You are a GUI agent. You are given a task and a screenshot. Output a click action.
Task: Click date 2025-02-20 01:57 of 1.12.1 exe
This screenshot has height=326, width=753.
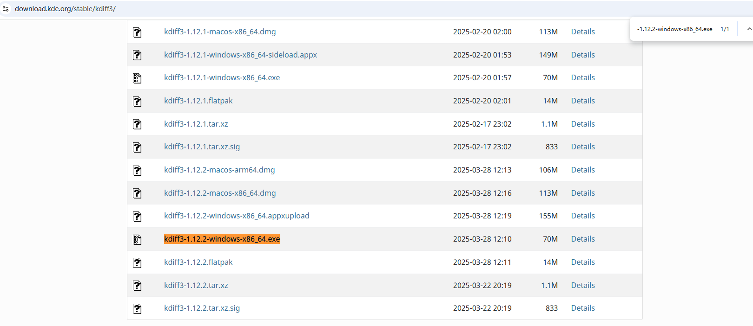tap(482, 77)
